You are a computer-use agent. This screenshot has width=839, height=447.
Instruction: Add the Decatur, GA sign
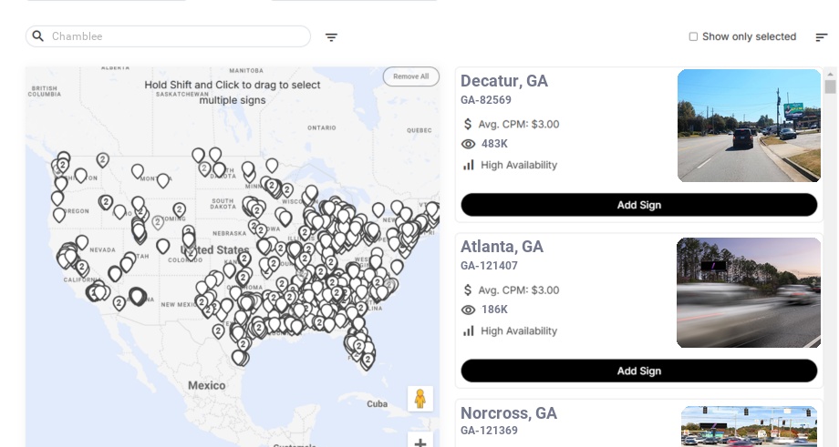coord(638,205)
